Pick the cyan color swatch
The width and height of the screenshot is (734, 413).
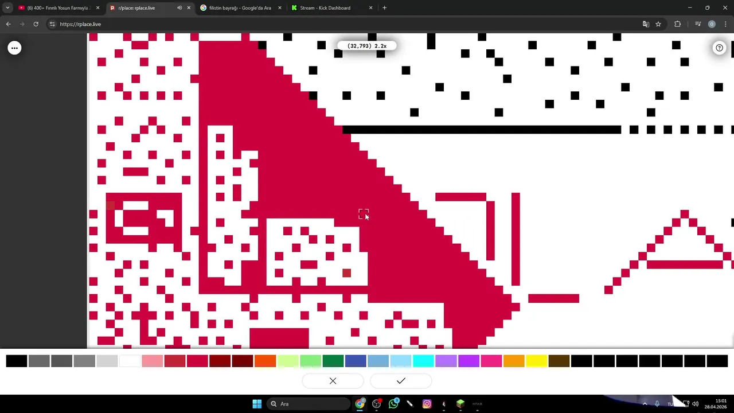[423, 361]
